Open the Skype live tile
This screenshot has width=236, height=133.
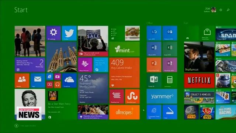click(101, 65)
